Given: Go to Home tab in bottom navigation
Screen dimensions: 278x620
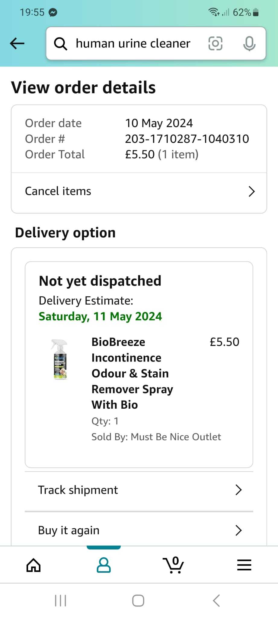Looking at the screenshot, I should (34, 565).
